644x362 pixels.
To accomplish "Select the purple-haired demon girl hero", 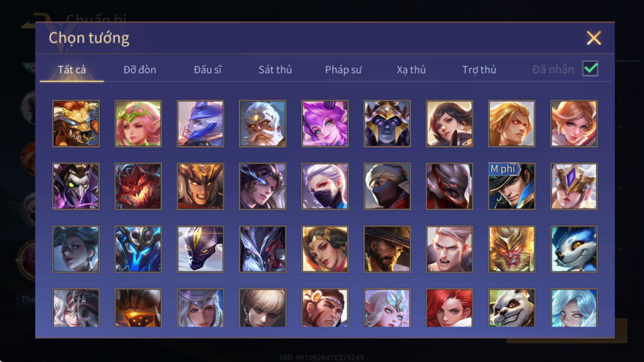I will (x=325, y=124).
